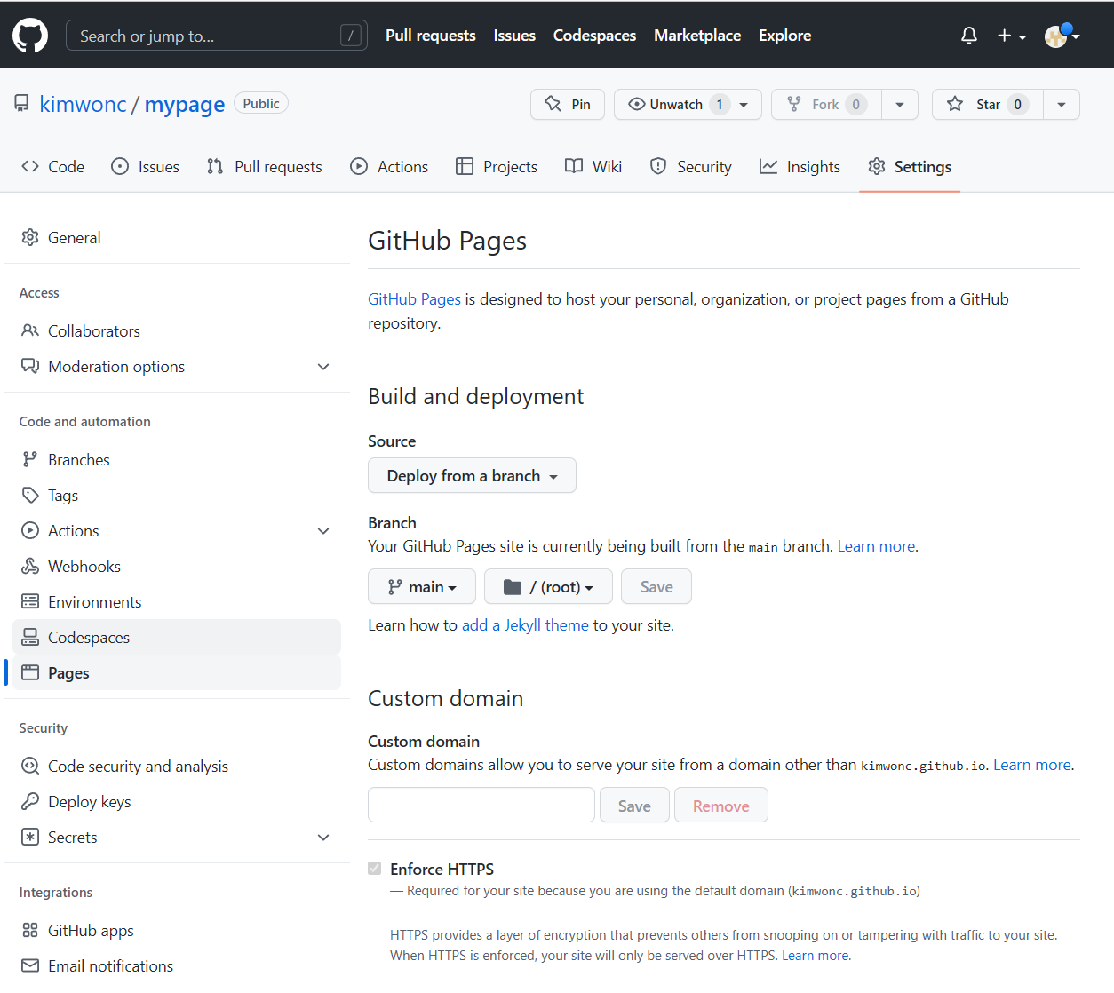1114x993 pixels.
Task: Open Explore in top navigation
Action: (784, 36)
